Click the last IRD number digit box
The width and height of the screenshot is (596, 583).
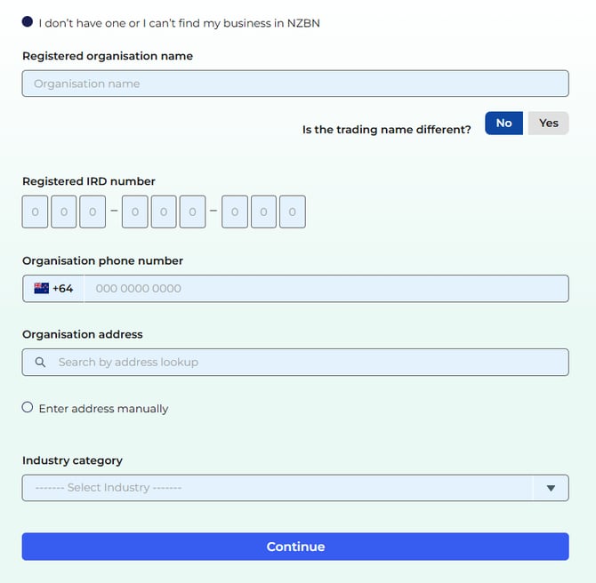click(292, 212)
